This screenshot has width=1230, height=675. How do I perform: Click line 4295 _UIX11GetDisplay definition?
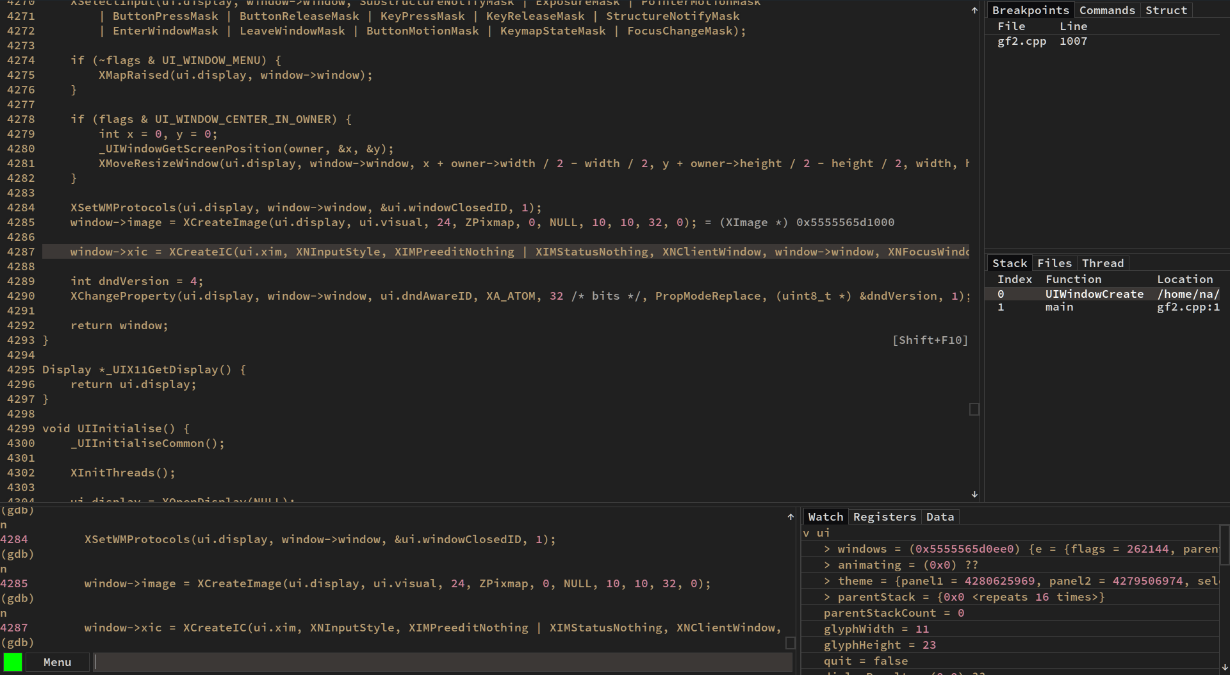pyautogui.click(x=144, y=370)
